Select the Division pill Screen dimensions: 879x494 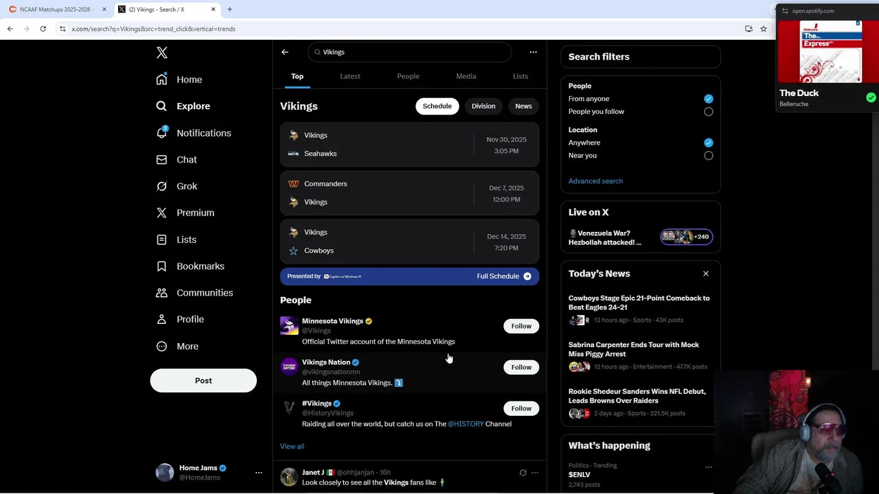[483, 106]
